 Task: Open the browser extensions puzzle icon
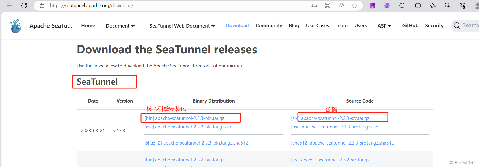click(402, 6)
